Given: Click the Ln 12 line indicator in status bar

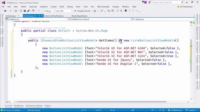Looking at the screenshot, I should (x=83, y=110).
